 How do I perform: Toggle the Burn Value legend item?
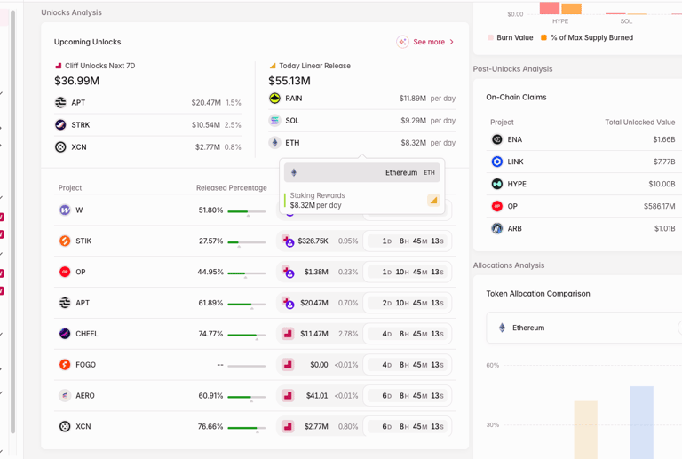point(511,37)
